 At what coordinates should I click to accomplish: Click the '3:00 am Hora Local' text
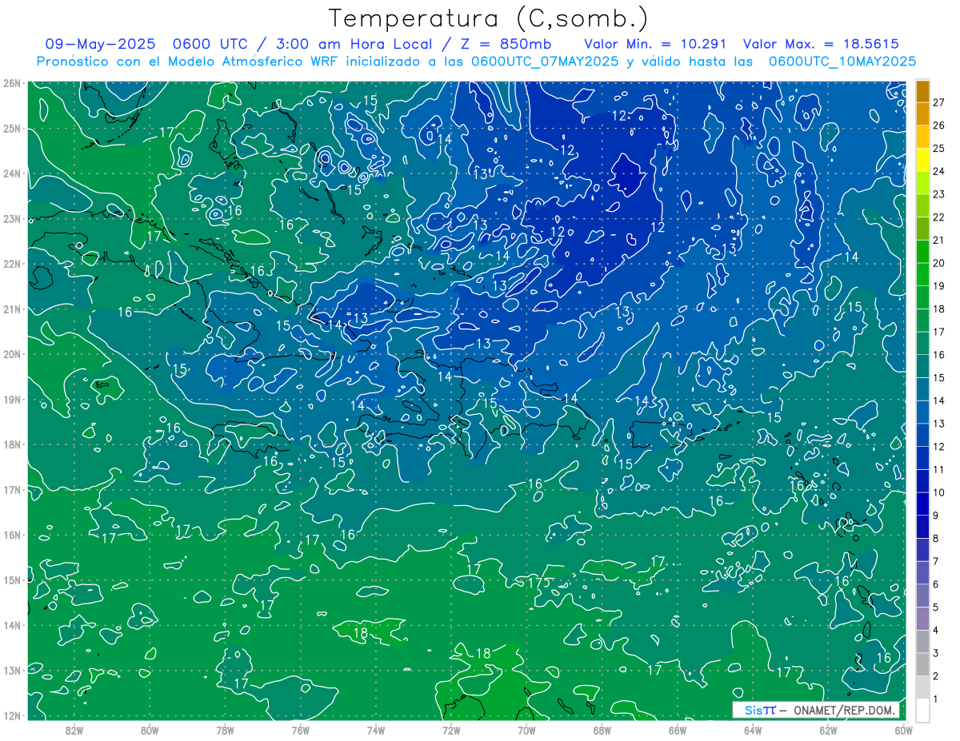pyautogui.click(x=356, y=44)
